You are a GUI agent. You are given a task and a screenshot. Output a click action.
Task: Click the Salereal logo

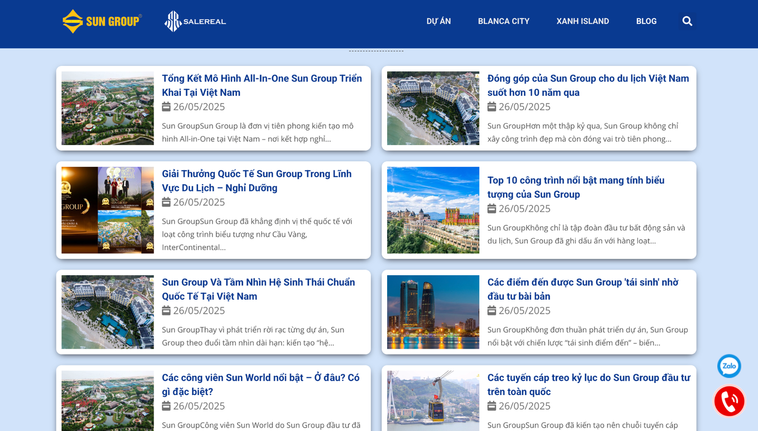click(x=195, y=21)
